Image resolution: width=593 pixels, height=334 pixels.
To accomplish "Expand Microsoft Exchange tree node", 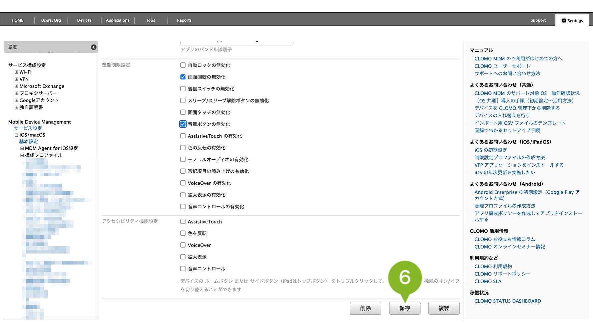I will point(16,86).
